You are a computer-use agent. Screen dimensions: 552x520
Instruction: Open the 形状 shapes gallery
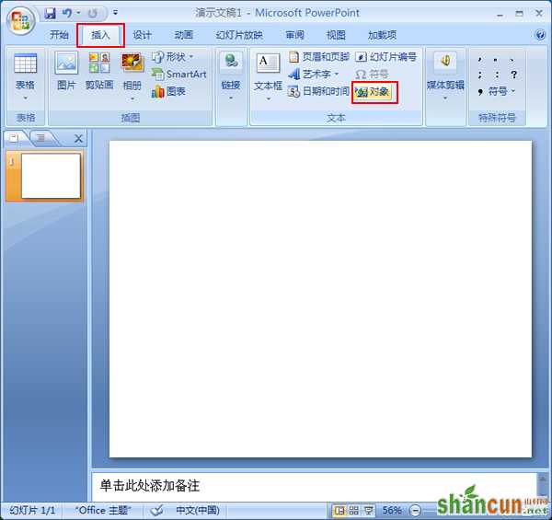click(173, 57)
